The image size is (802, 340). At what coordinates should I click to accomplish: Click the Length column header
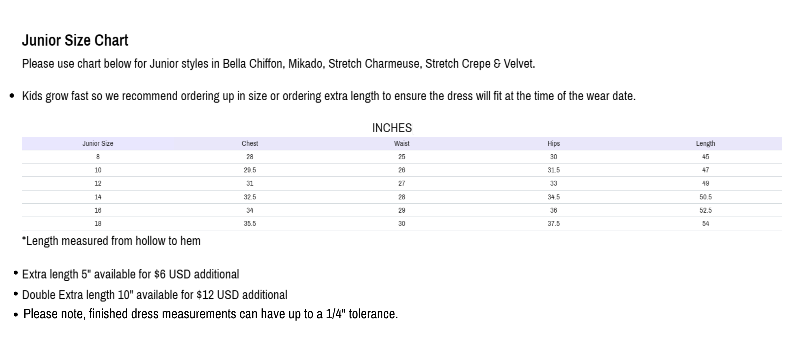point(705,143)
